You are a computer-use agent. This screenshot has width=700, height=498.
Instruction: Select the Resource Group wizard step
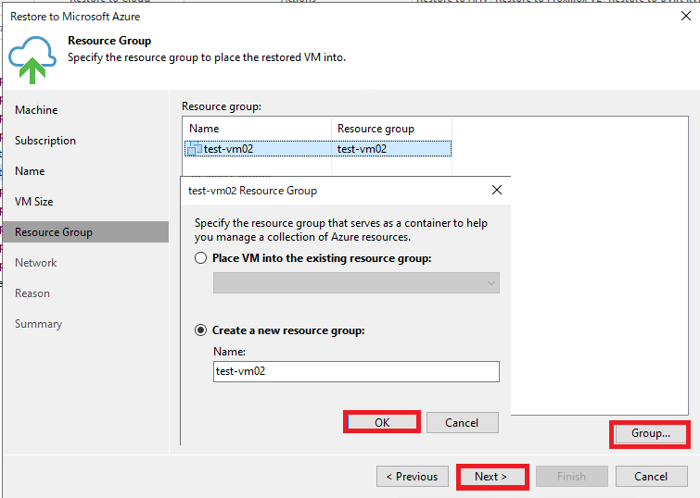coord(85,232)
